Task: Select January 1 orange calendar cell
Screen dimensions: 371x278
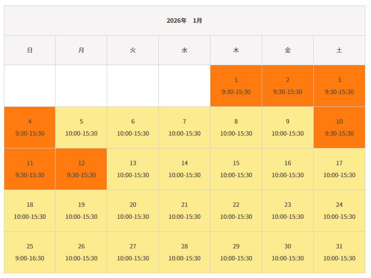Action: 236,86
